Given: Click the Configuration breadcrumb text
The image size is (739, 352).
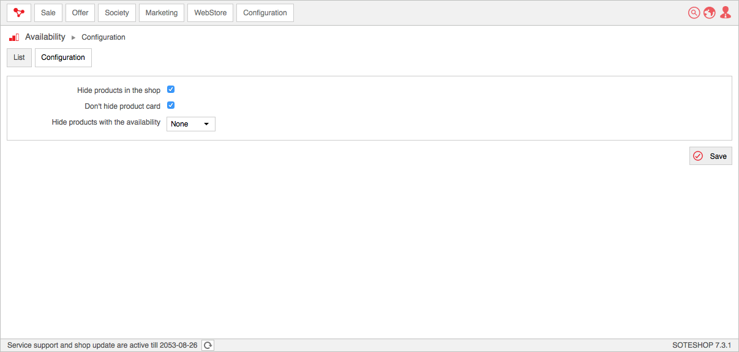Looking at the screenshot, I should tap(103, 37).
